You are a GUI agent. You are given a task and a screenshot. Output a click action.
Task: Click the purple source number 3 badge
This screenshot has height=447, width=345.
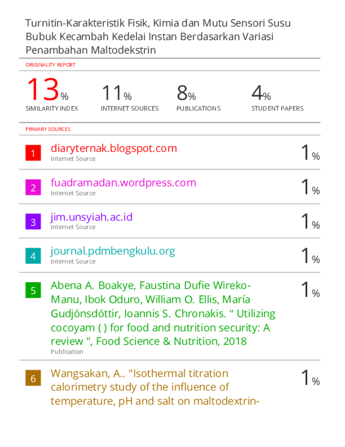tap(33, 222)
